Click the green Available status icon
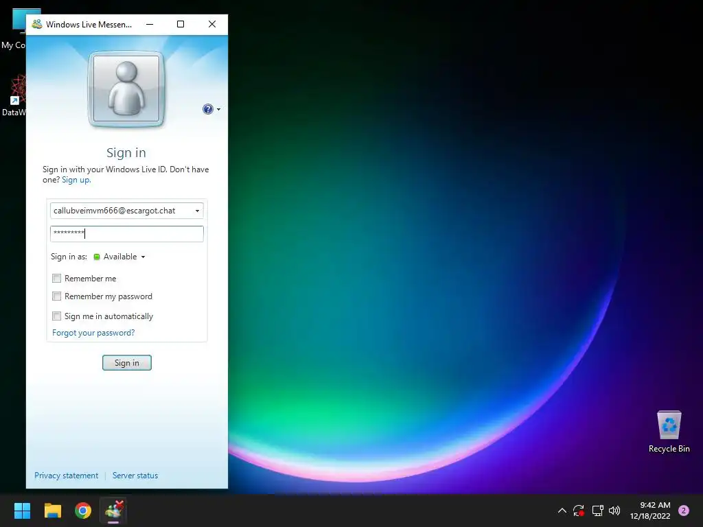 coord(96,257)
